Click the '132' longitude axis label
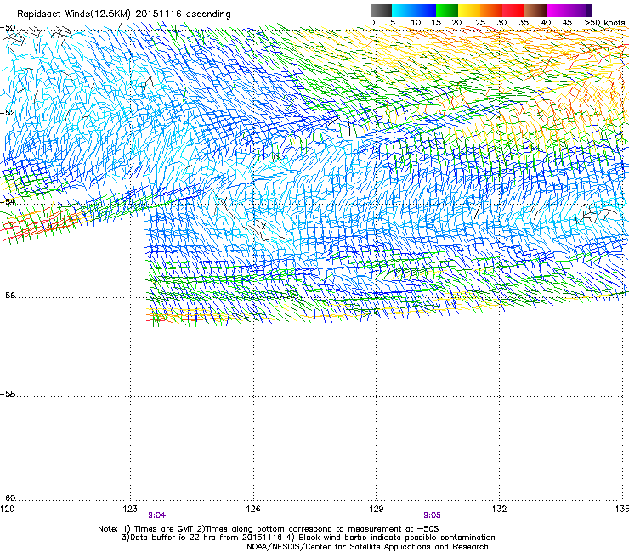Image resolution: width=629 pixels, height=552 pixels. pyautogui.click(x=500, y=509)
